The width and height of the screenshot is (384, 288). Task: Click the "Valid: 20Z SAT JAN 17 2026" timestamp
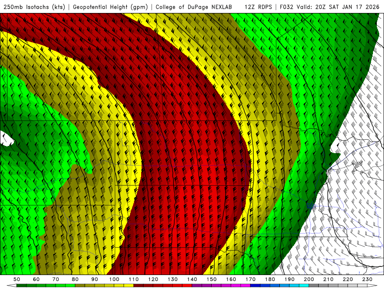tap(338, 7)
